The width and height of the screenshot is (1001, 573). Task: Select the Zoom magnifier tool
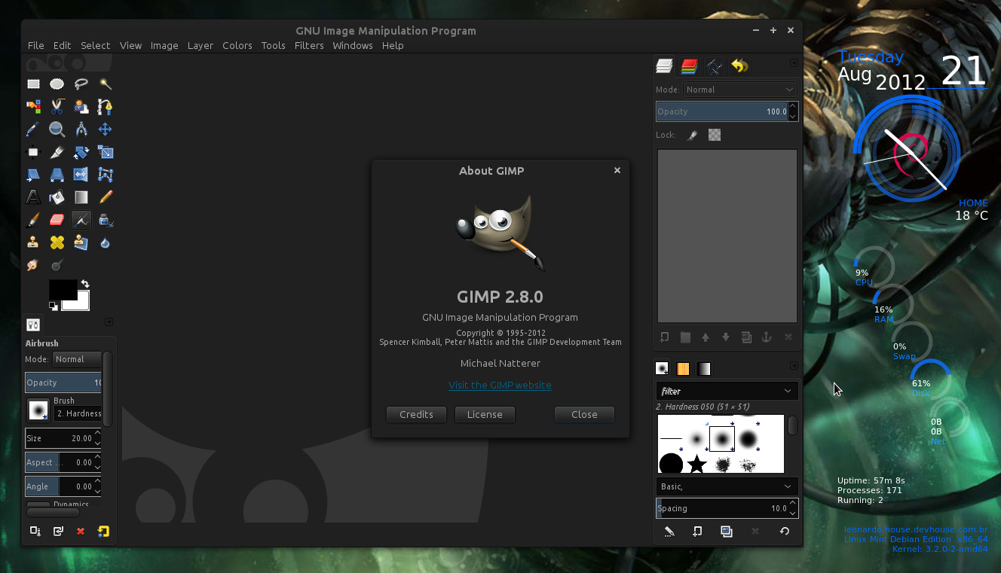[x=57, y=130]
